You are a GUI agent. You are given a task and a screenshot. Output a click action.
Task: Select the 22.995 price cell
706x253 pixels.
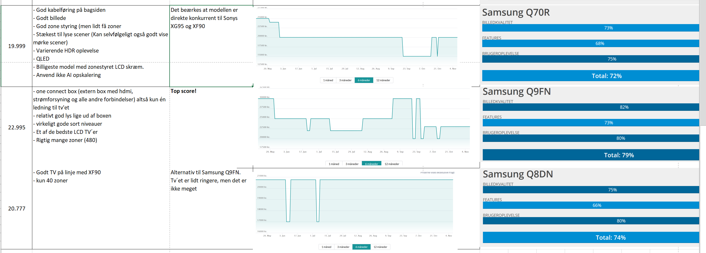click(17, 128)
